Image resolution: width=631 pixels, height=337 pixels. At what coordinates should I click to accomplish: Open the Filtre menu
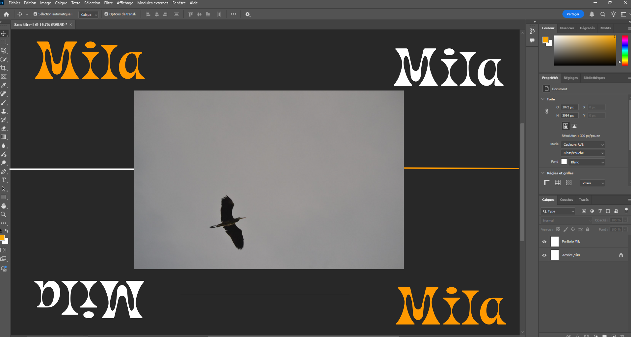point(108,3)
